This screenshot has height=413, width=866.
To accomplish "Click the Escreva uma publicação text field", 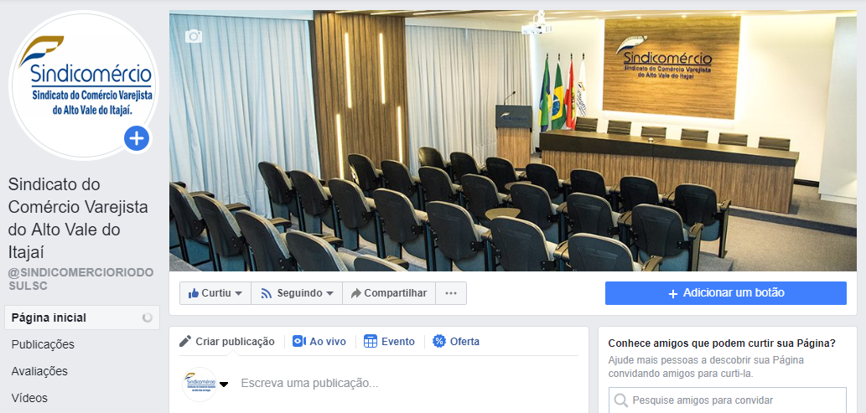I will (409, 383).
